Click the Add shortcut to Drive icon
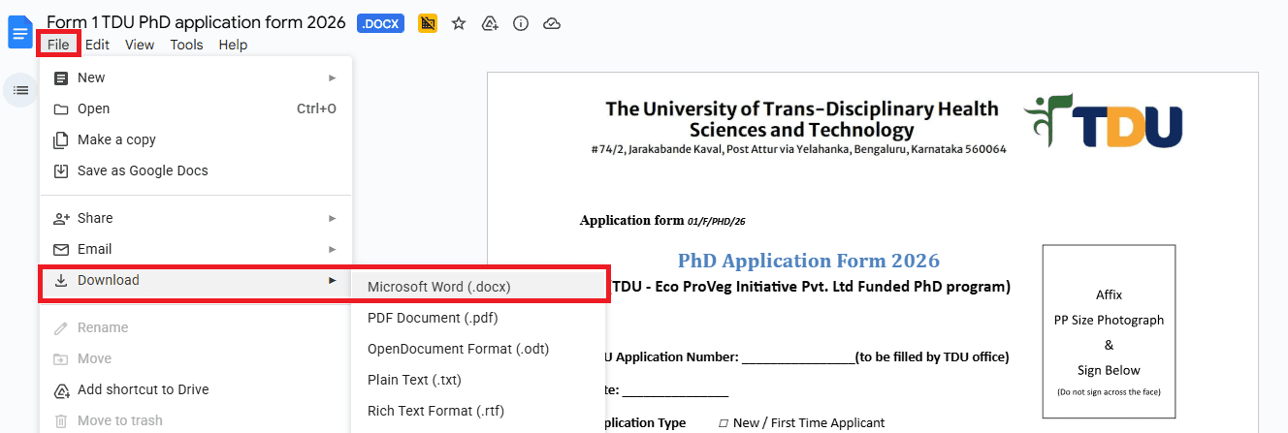This screenshot has width=1288, height=433. (x=61, y=389)
